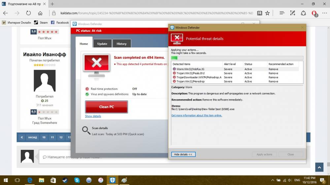Click the Clean PC button

coord(107,107)
